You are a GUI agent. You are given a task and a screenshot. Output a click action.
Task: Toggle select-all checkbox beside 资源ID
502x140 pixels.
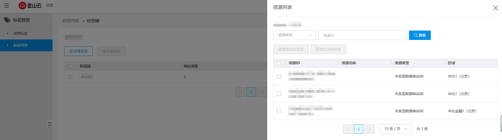(x=279, y=63)
